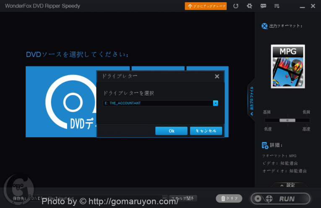Screen dimensions: 321x208
Task: Click the フォルダ開き open folder button
Action: [x=183, y=198]
